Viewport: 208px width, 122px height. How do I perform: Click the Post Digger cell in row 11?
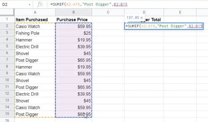(35, 87)
